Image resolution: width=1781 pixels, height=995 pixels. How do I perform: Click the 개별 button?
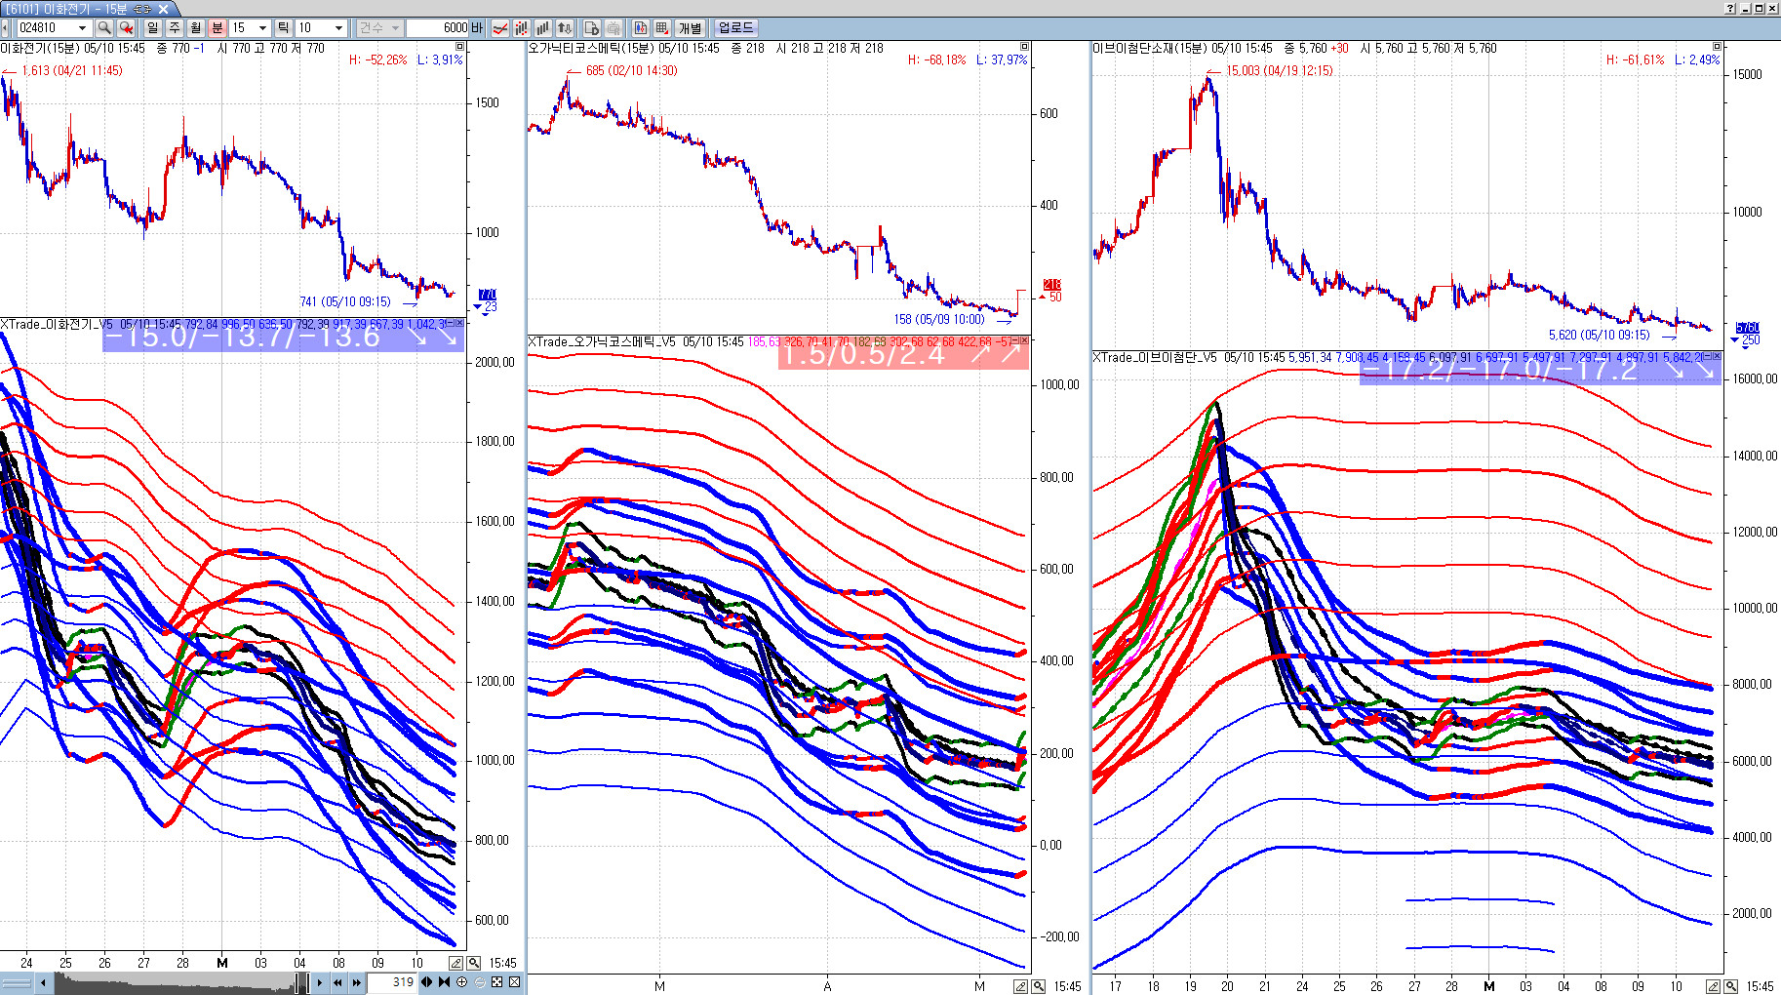point(691,28)
